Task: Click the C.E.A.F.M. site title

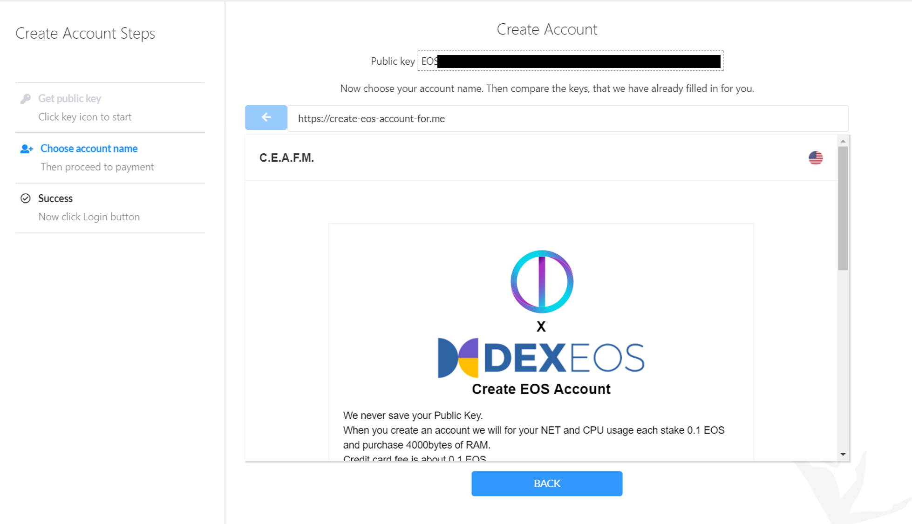Action: pyautogui.click(x=286, y=158)
